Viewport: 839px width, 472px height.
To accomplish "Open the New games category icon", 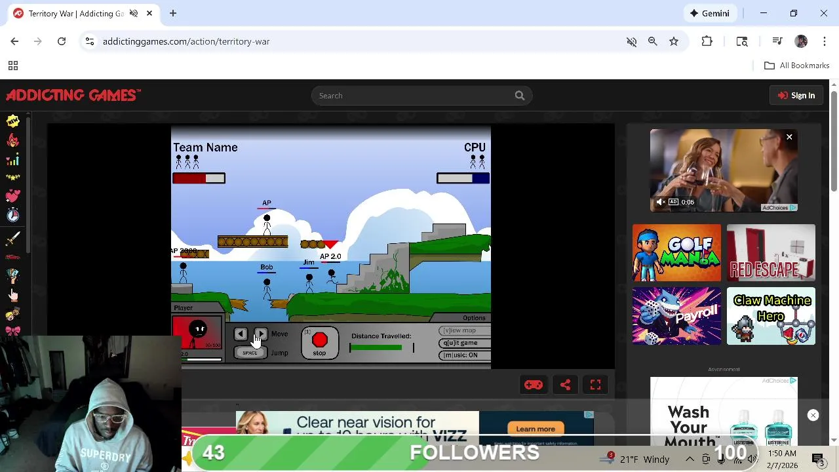I will (x=12, y=121).
